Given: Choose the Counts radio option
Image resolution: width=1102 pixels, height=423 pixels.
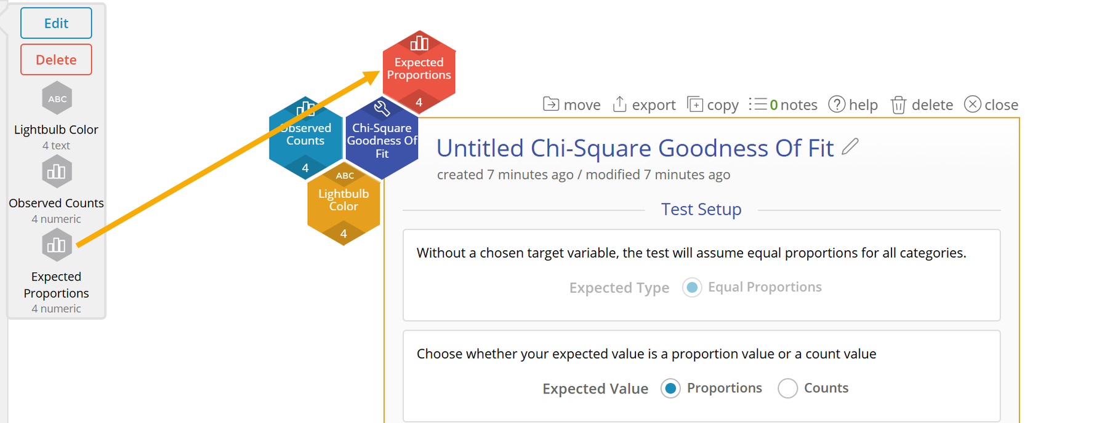Looking at the screenshot, I should tap(788, 389).
